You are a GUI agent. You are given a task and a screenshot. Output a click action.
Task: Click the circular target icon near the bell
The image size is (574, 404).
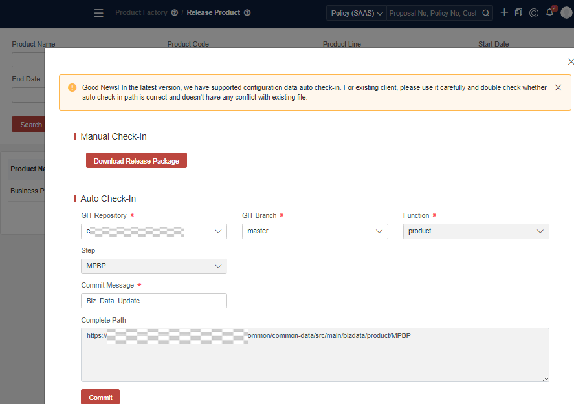click(533, 12)
